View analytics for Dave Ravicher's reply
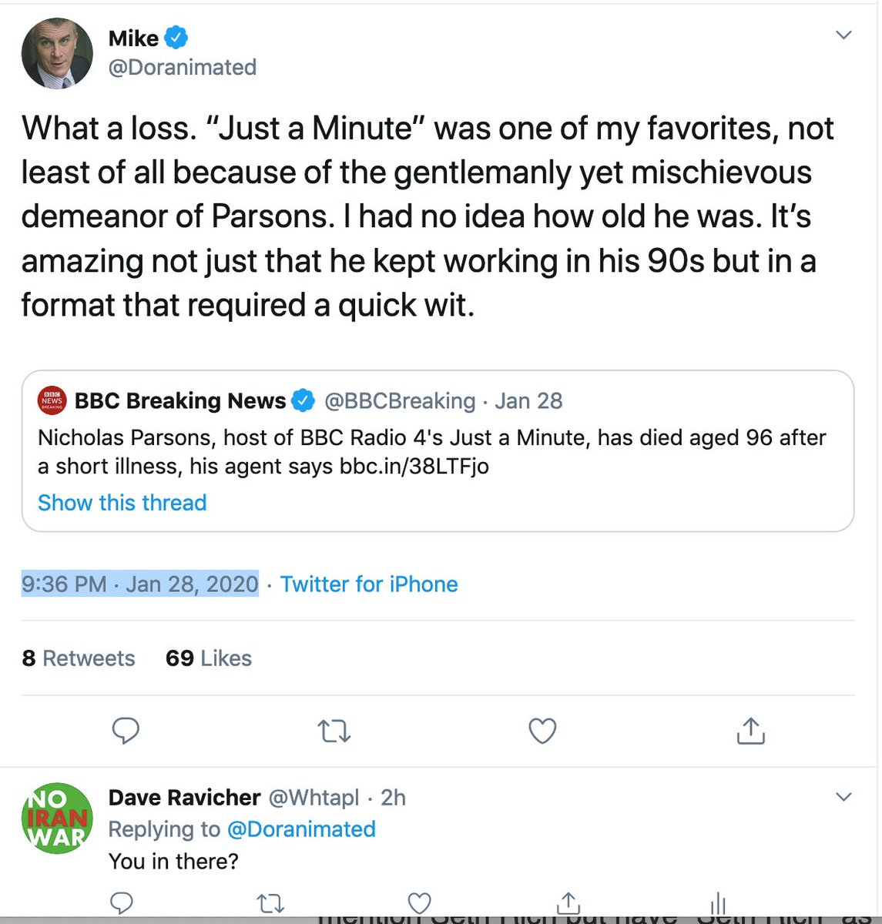882x924 pixels. (717, 902)
